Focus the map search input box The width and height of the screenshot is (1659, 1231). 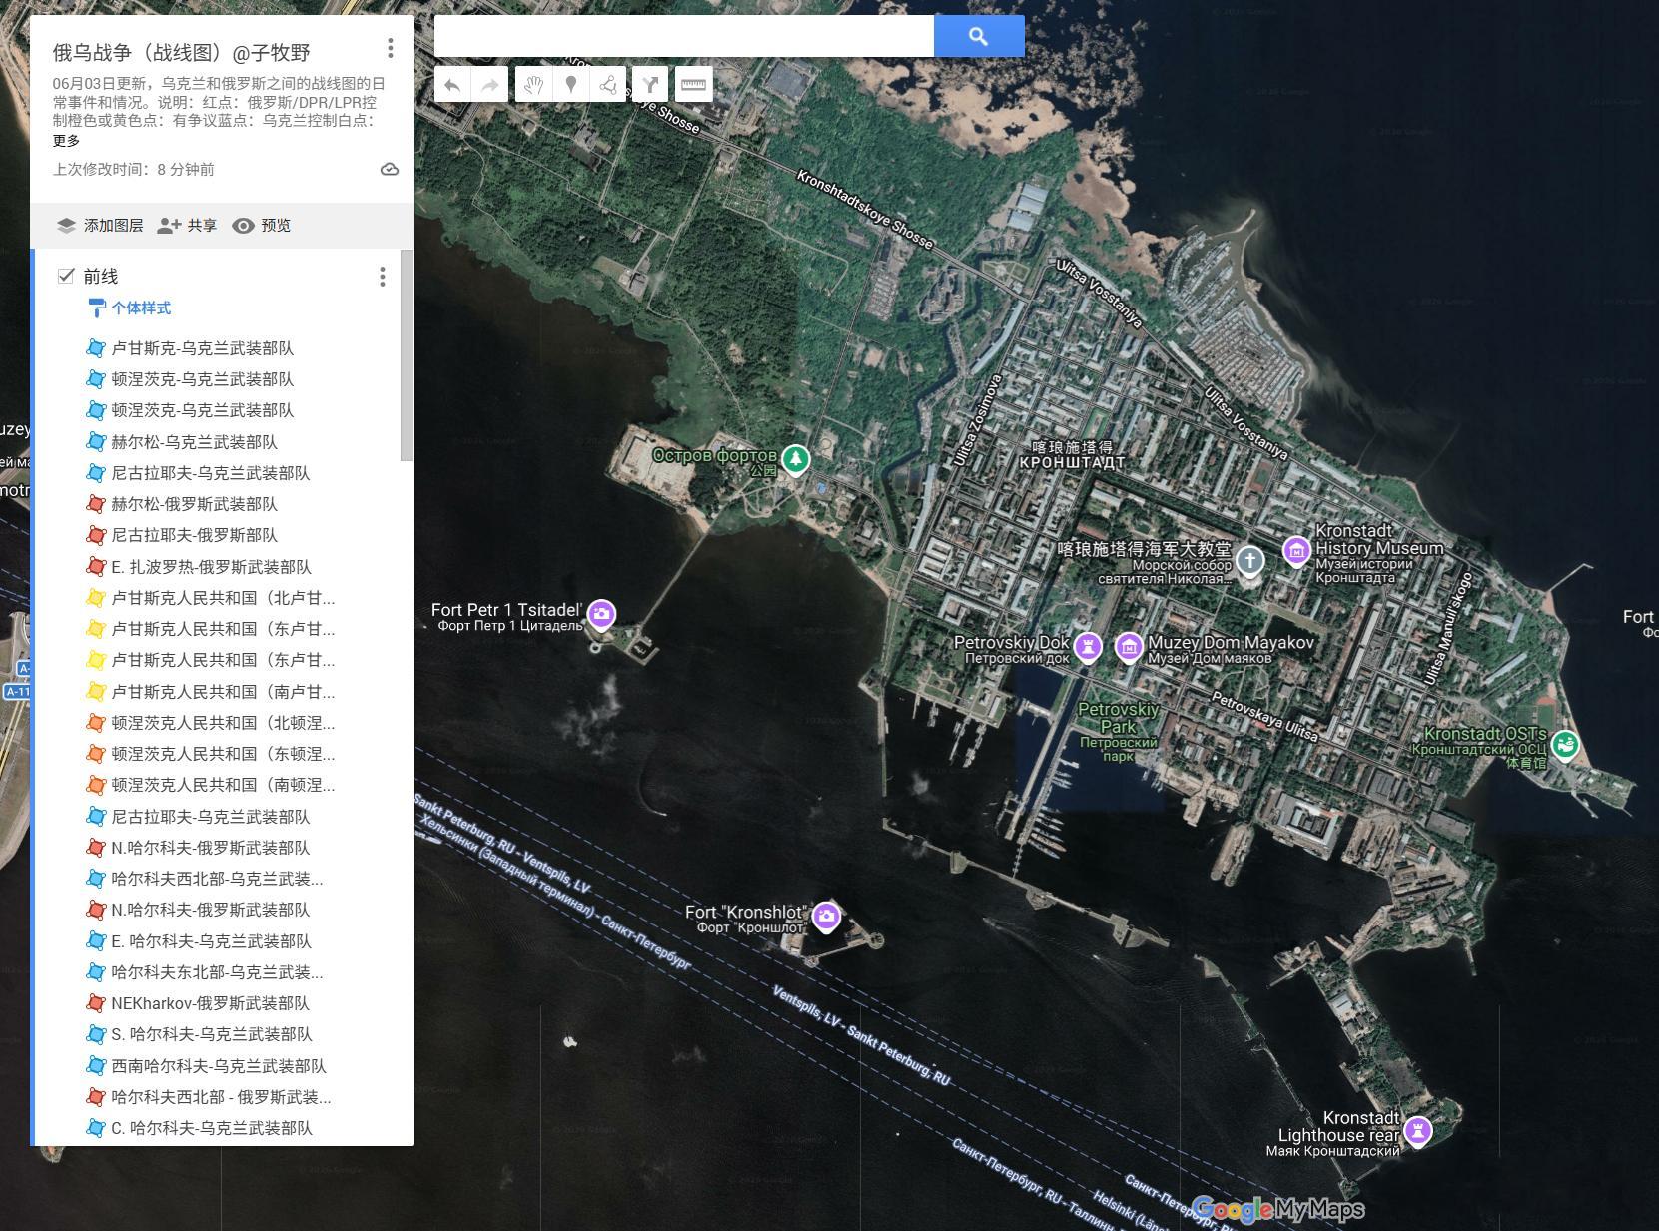[684, 36]
